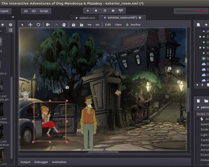Click lock marker on the tree trunk
Screen dimensions: 209x167
pos(67,87)
